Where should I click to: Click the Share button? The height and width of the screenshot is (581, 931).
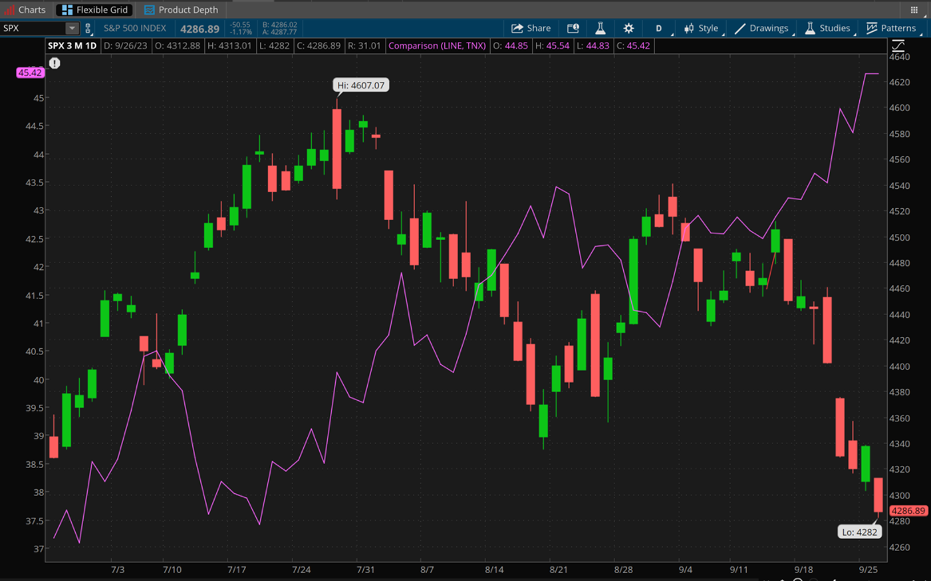[x=531, y=28]
